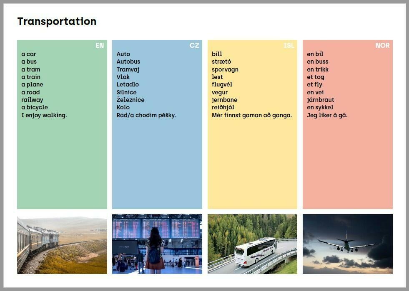
Task: Click the empty yellow Icelandic panel area
Action: 252,166
